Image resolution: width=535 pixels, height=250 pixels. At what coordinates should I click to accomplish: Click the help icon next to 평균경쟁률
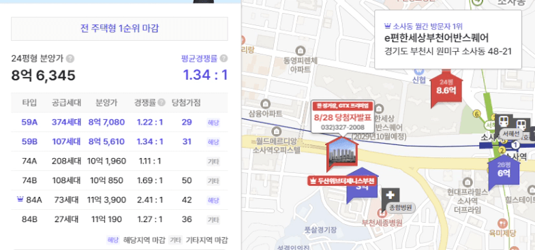coord(224,59)
